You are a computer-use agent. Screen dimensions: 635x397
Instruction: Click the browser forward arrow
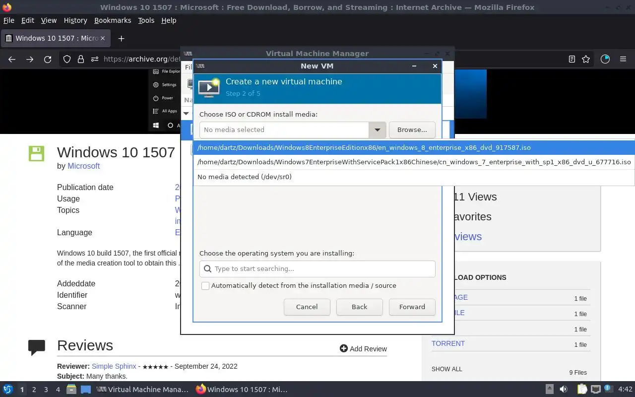click(x=30, y=59)
